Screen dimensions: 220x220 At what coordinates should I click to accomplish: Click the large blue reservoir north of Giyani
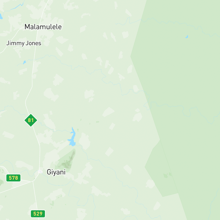point(72,138)
